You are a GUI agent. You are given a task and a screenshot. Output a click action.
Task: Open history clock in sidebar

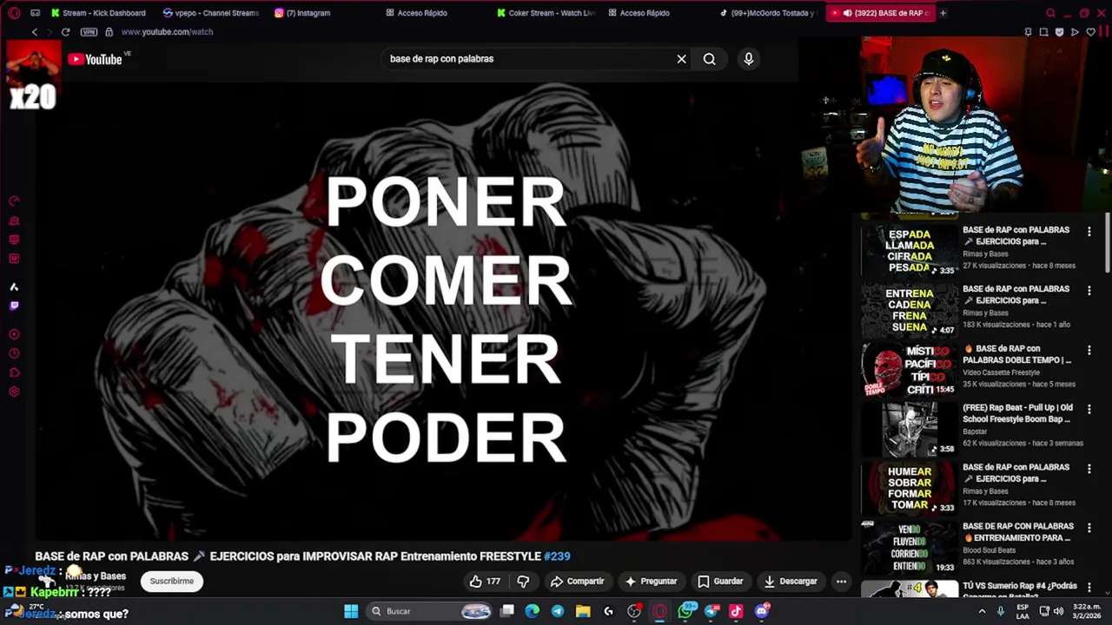pos(14,353)
